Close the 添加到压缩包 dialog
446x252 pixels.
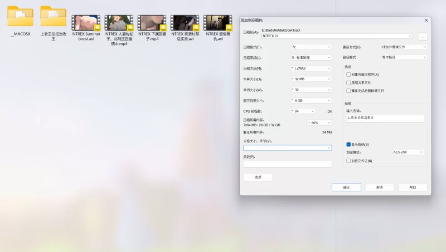[426, 21]
